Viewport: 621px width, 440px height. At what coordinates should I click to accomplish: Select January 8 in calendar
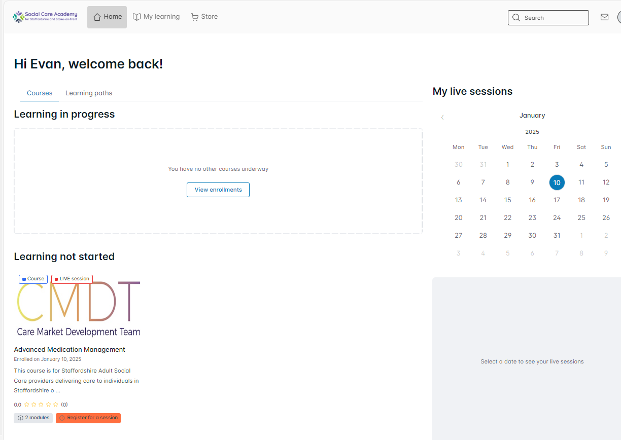[x=508, y=182]
